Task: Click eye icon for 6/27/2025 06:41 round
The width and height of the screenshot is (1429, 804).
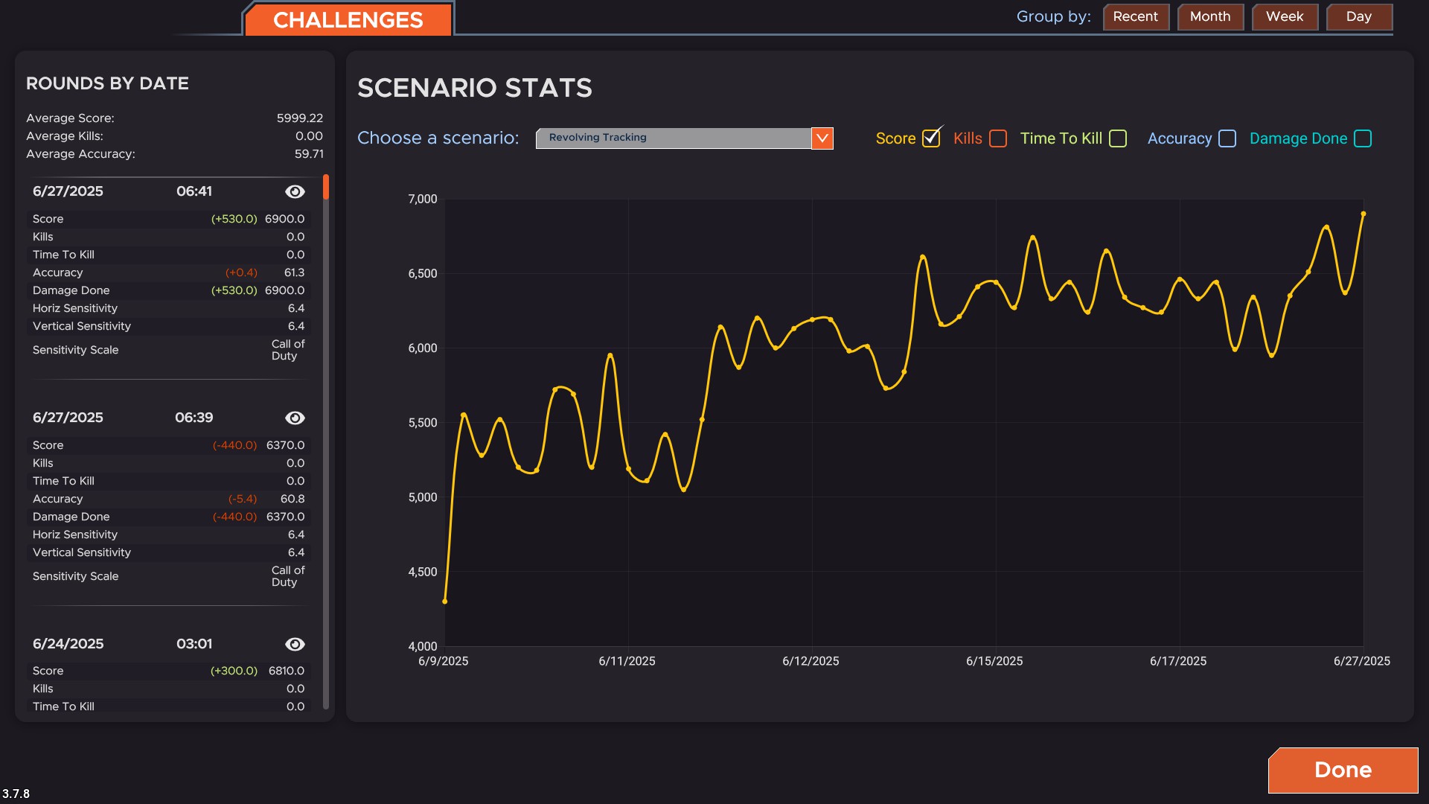Action: [x=295, y=191]
